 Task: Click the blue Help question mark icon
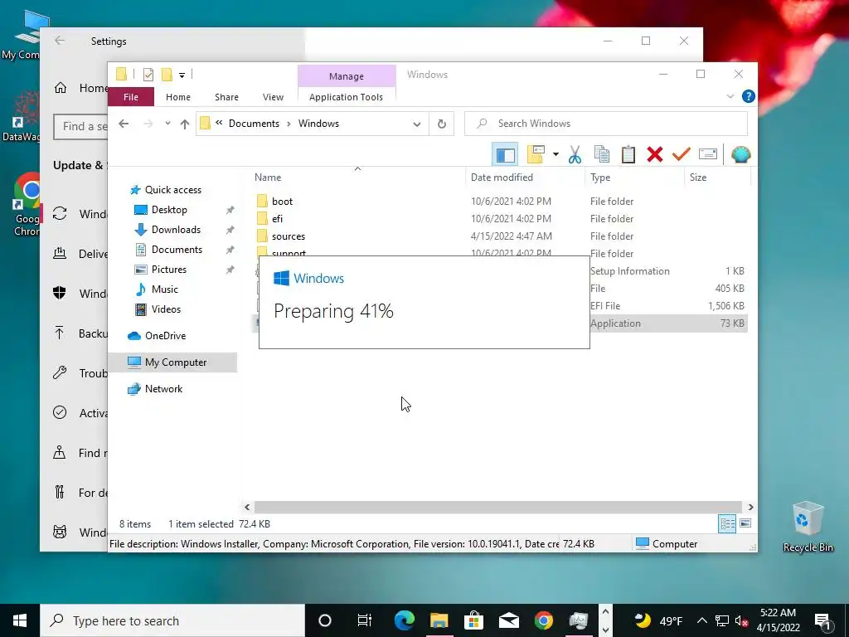click(749, 96)
